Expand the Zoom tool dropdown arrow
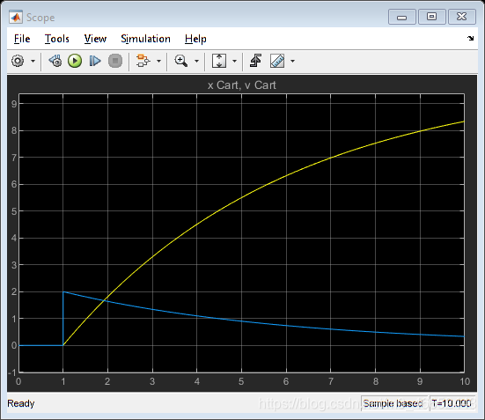Screen dimensions: 485x420 [196, 61]
